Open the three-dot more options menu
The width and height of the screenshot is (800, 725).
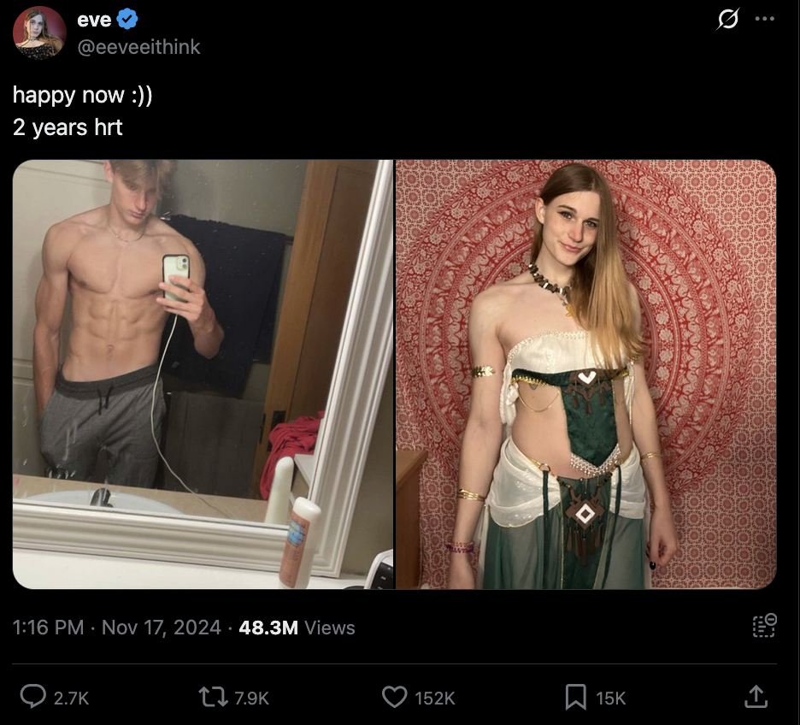[x=764, y=19]
